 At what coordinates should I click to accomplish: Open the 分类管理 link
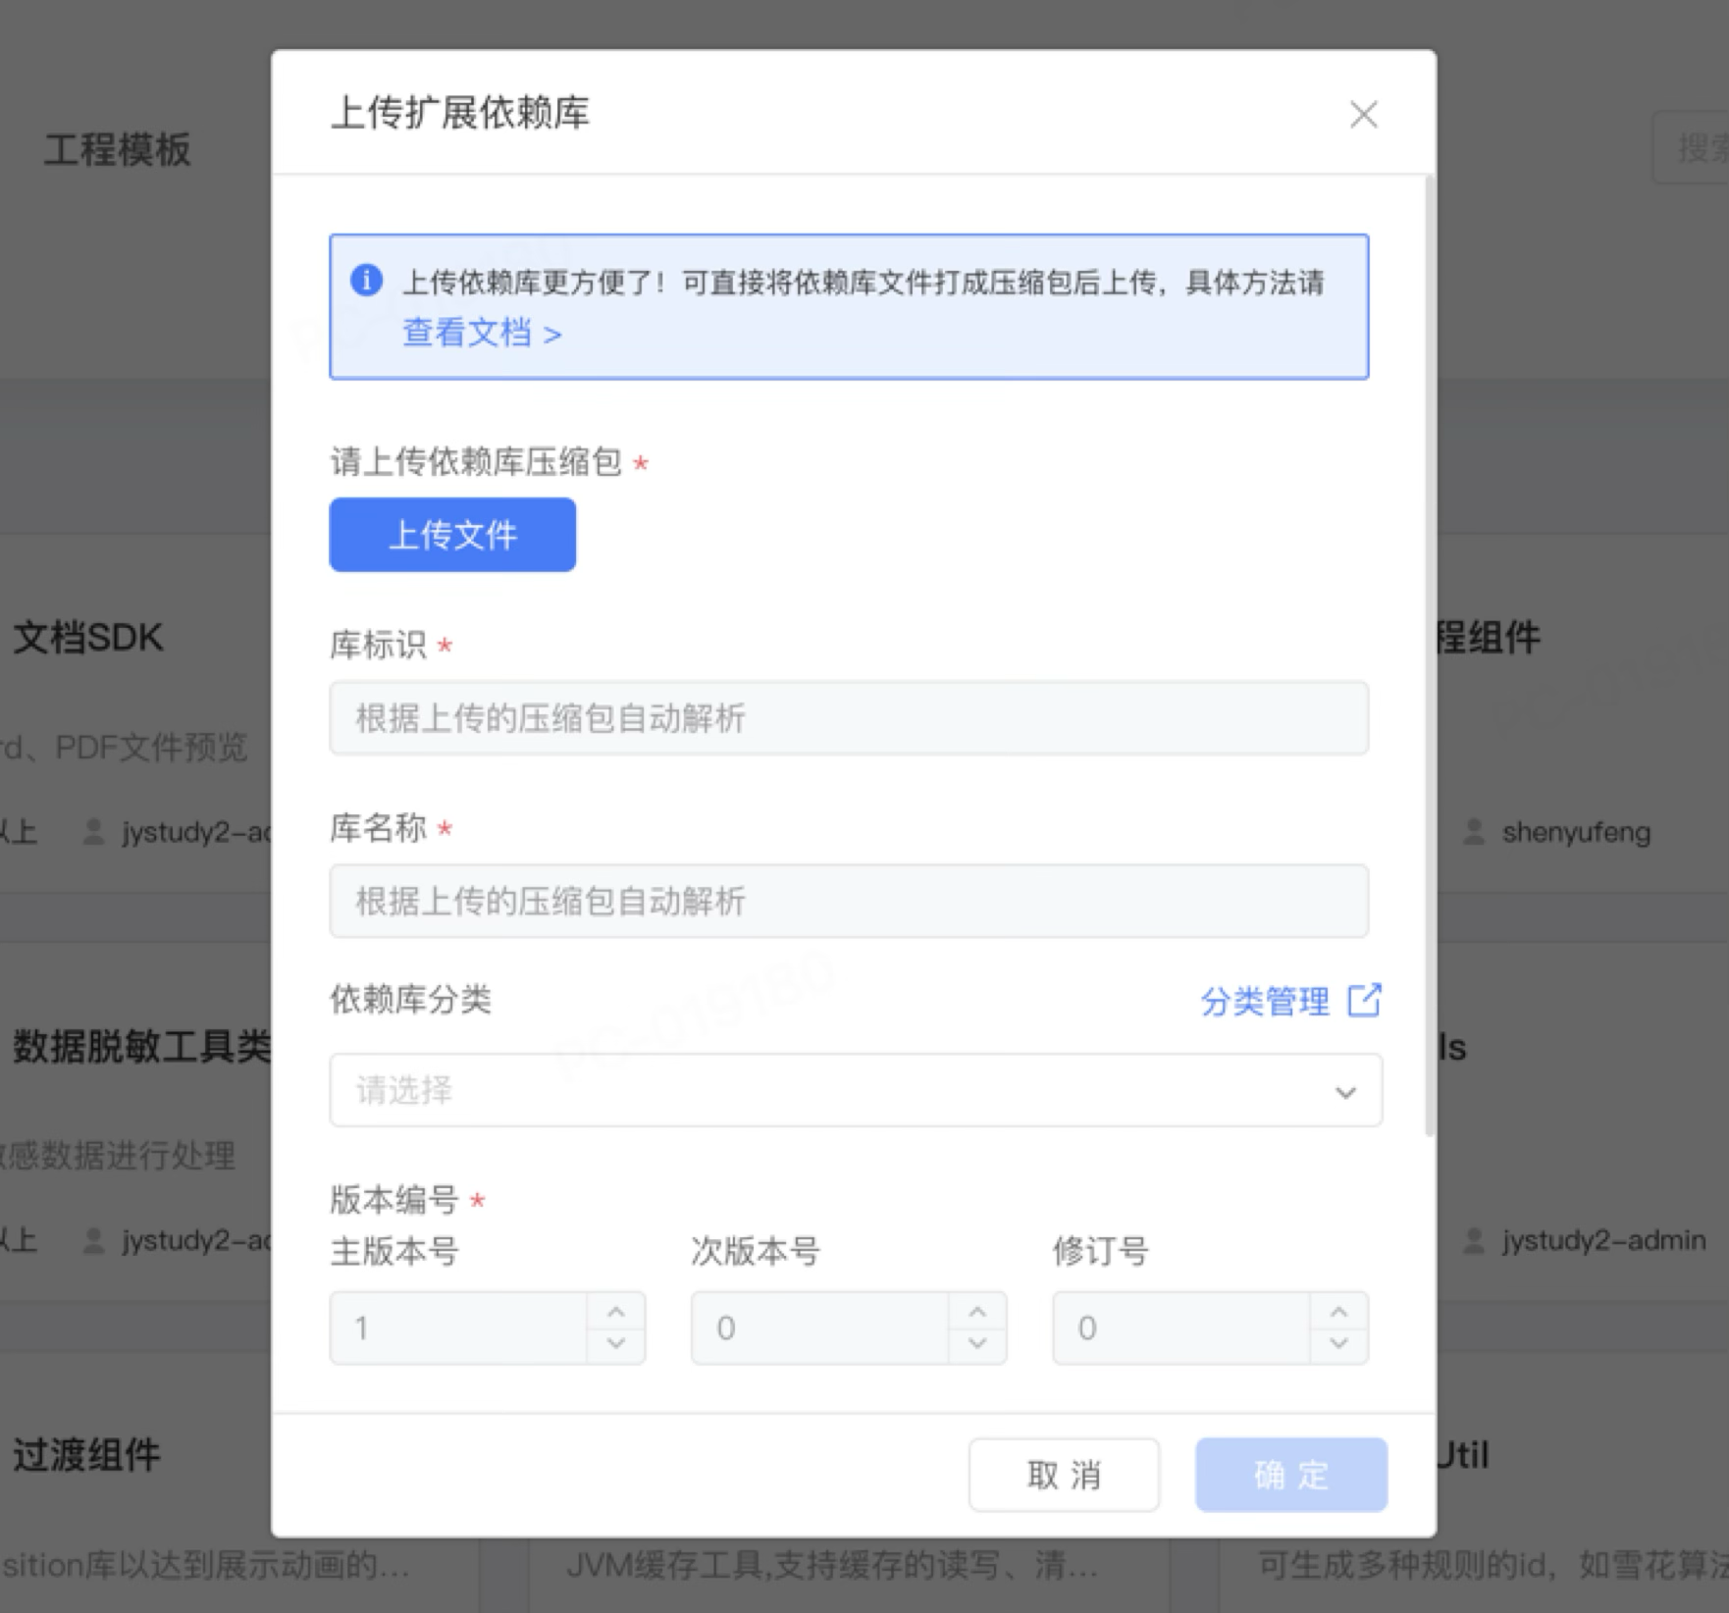coord(1265,1002)
